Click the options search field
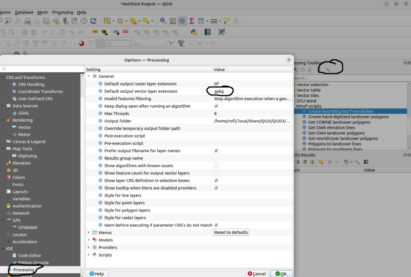The height and width of the screenshot is (277, 411). (x=43, y=69)
